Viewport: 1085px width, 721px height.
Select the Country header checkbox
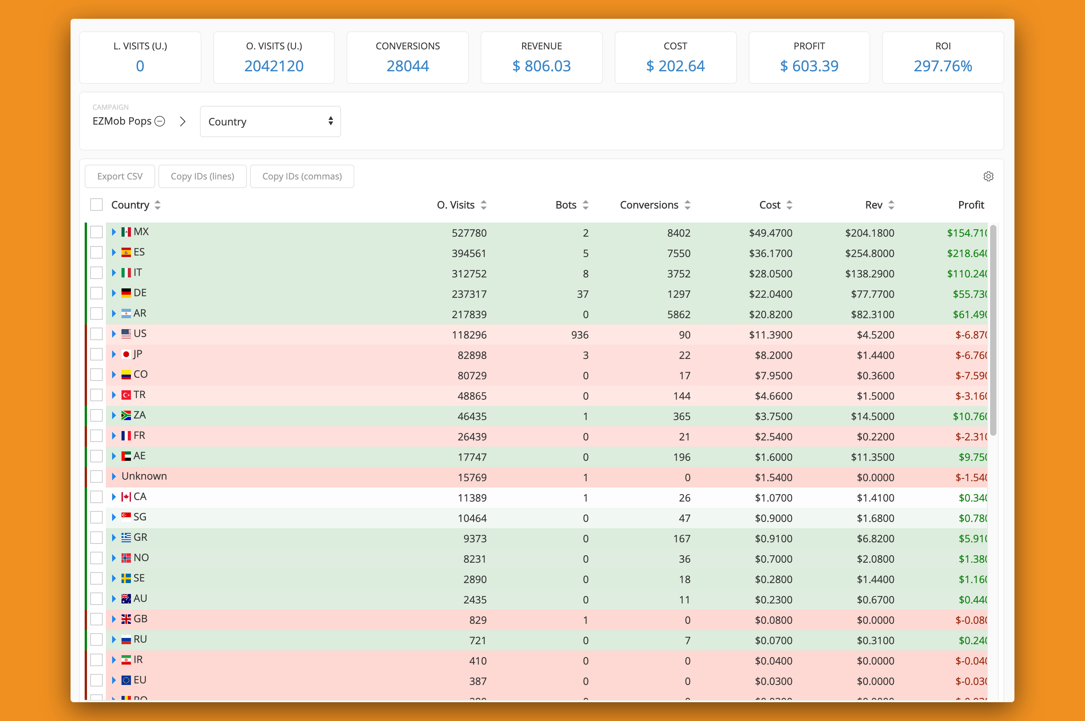click(x=96, y=206)
